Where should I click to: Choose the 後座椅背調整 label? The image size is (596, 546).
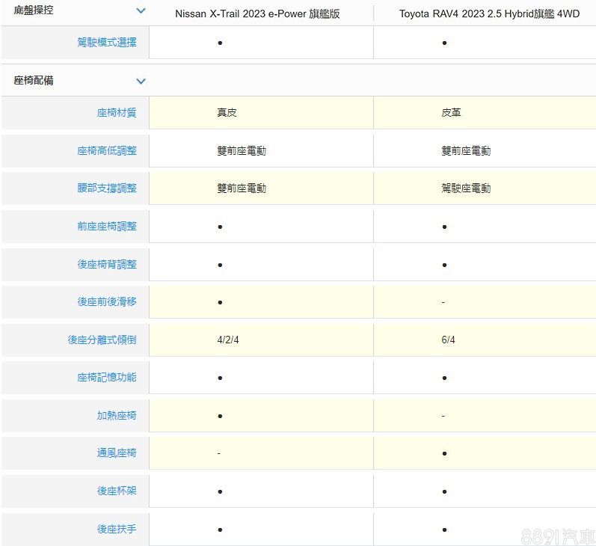click(107, 264)
